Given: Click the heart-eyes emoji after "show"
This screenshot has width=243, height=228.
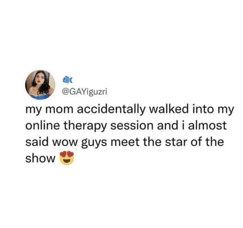Looking at the screenshot, I should (67, 158).
